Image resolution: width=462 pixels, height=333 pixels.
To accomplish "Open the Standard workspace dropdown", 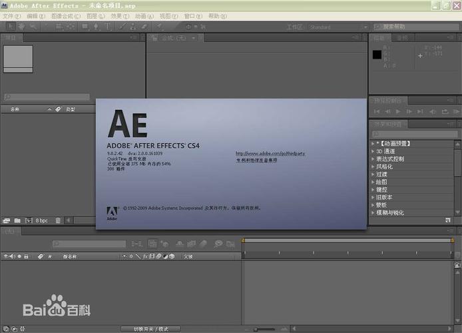I will [x=338, y=27].
